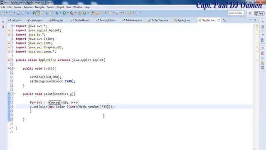Click the Open Type toolbar icon
Image resolution: width=266 pixels, height=150 pixels.
(92, 13)
